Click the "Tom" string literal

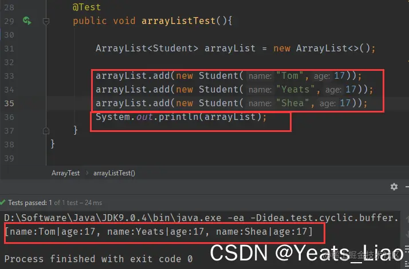[289, 76]
